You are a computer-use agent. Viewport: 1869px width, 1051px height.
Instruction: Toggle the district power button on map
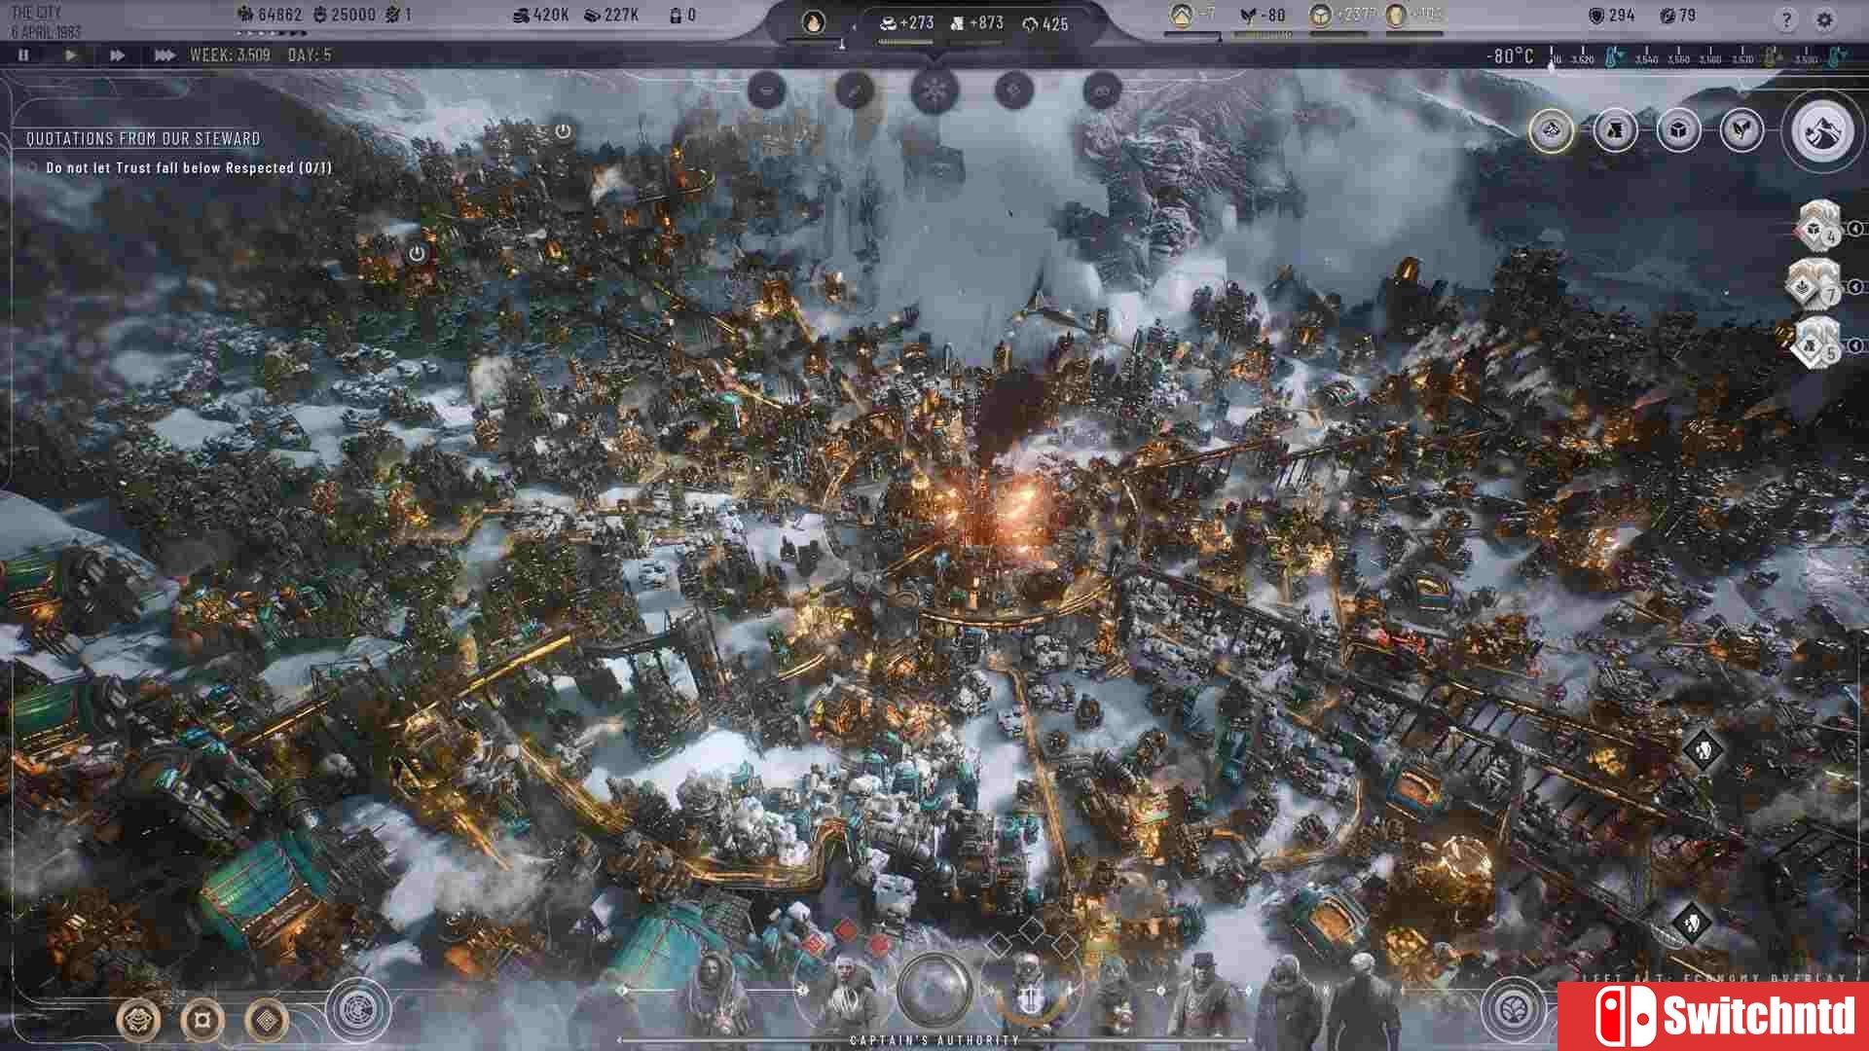[417, 253]
